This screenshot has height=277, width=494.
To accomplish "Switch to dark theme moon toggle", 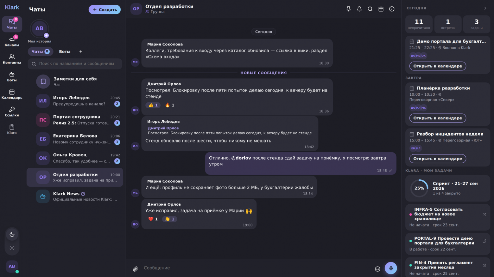I will click(x=12, y=234).
